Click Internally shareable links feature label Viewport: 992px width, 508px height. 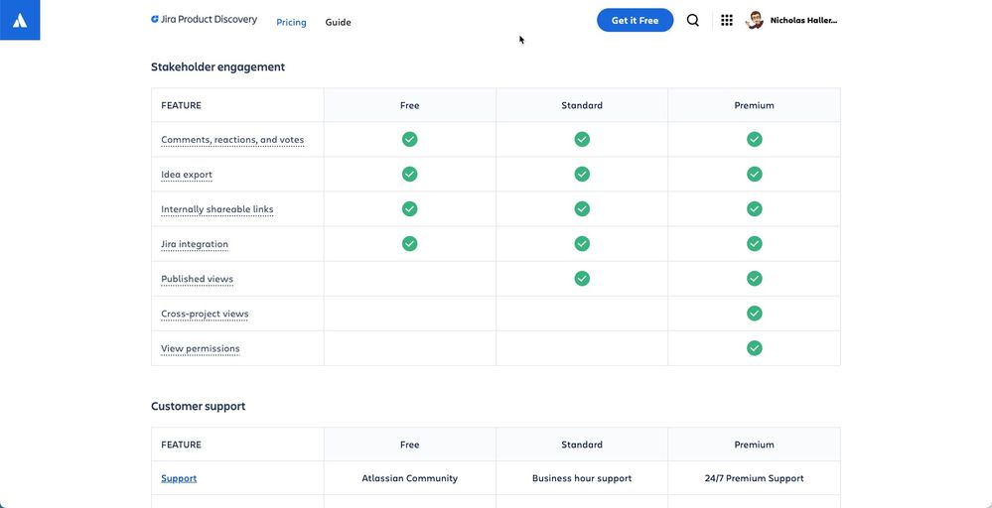(217, 209)
